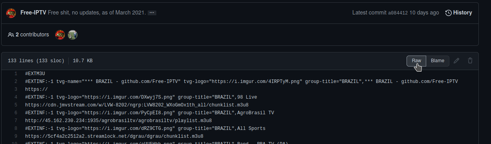This screenshot has height=144, width=491.
Task: Open the commit message text
Action: pyautogui.click(x=97, y=13)
